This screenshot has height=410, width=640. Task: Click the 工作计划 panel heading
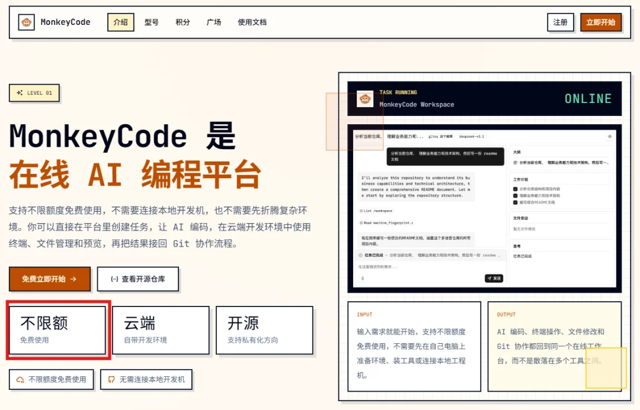520,179
